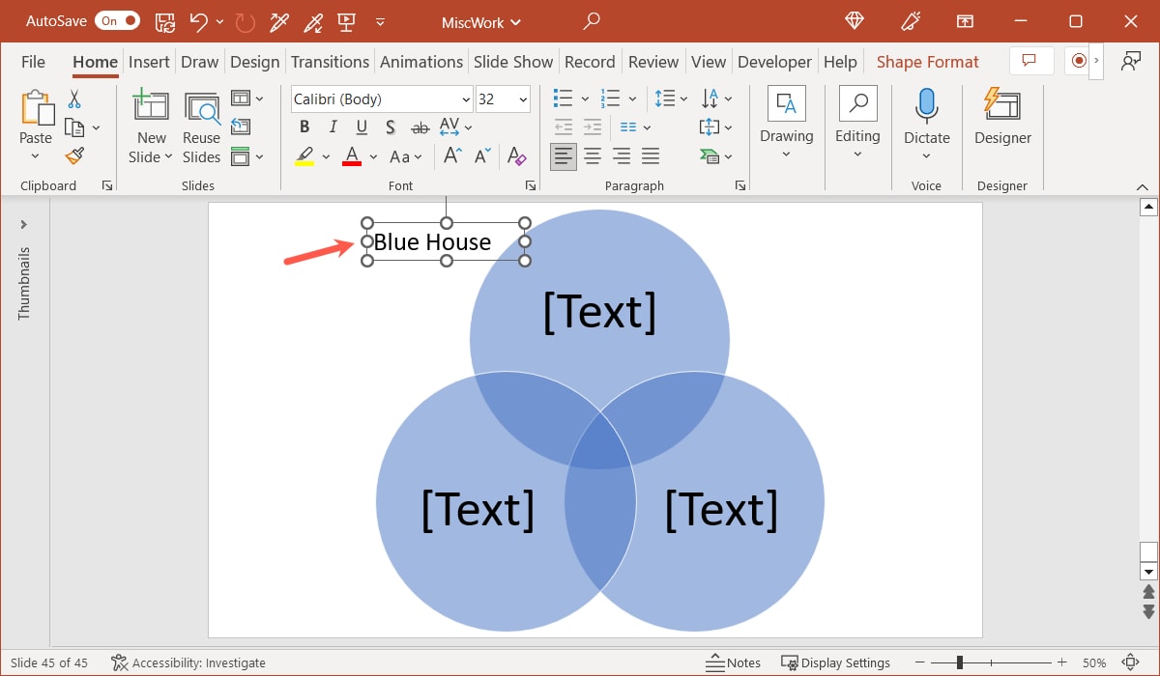Click the New Slide button
Image resolution: width=1160 pixels, height=676 pixels.
(x=151, y=121)
